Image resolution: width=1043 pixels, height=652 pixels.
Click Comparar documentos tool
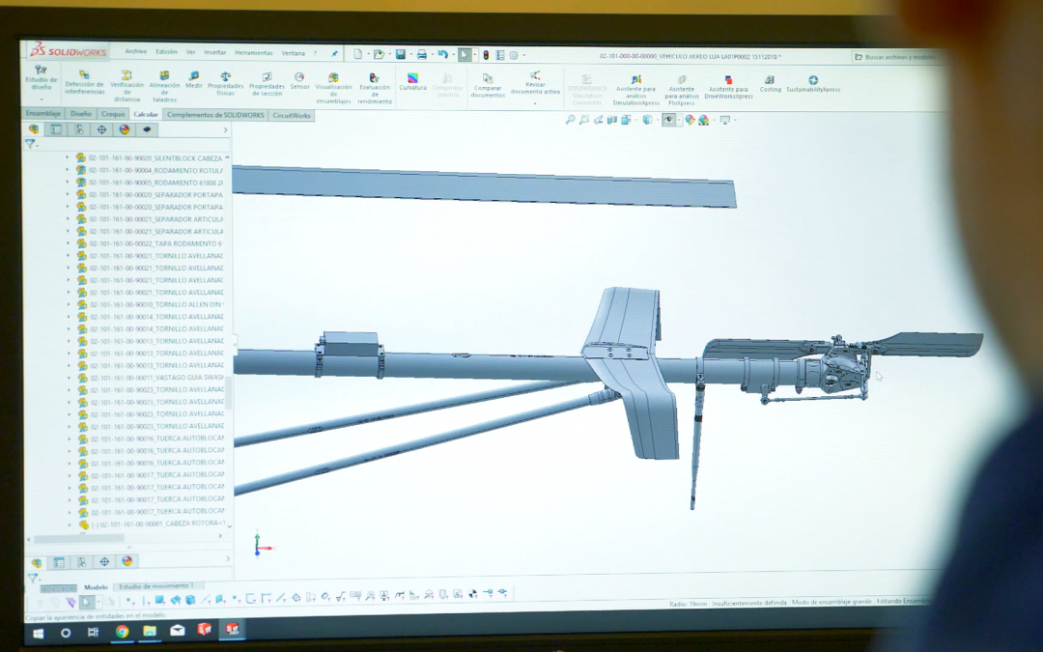click(488, 86)
